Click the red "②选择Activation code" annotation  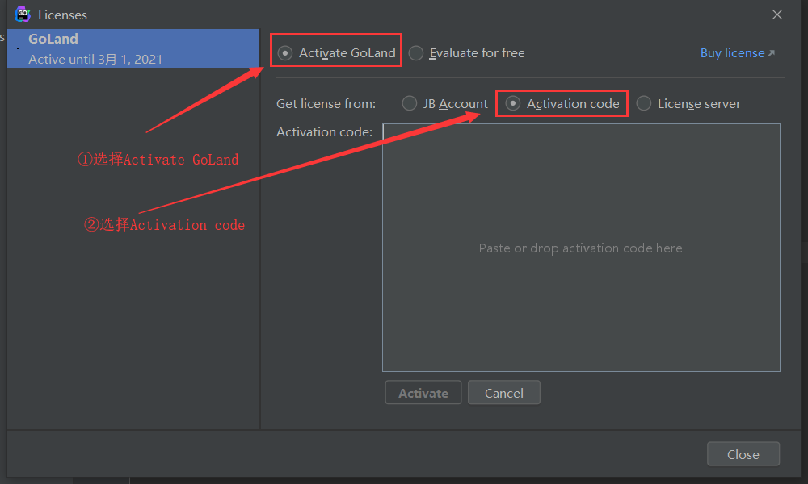(164, 225)
